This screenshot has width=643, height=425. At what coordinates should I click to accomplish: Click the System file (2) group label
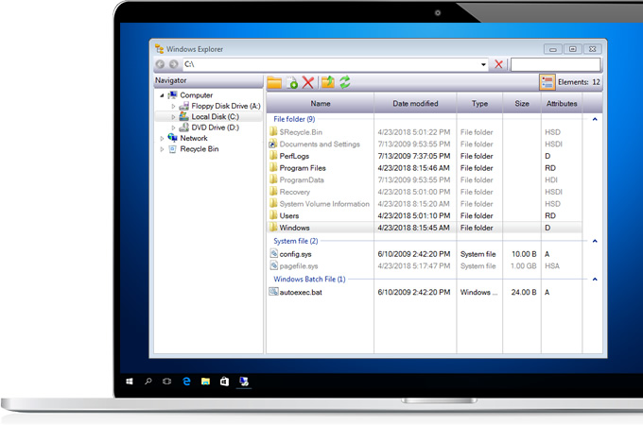(x=295, y=241)
